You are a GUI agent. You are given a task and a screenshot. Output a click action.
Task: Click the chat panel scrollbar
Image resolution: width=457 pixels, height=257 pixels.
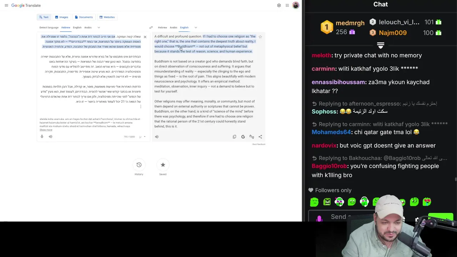click(x=456, y=179)
